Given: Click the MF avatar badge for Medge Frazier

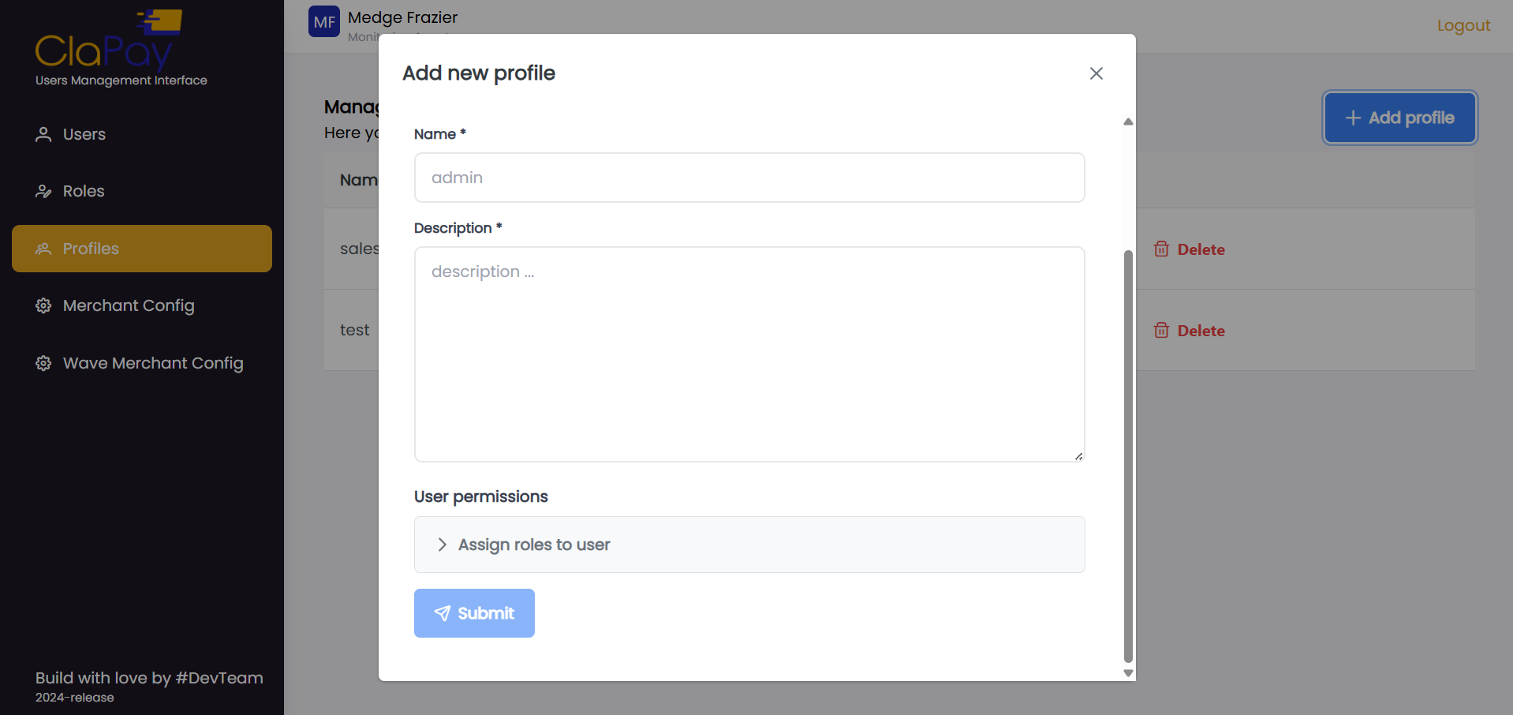Looking at the screenshot, I should pyautogui.click(x=323, y=21).
